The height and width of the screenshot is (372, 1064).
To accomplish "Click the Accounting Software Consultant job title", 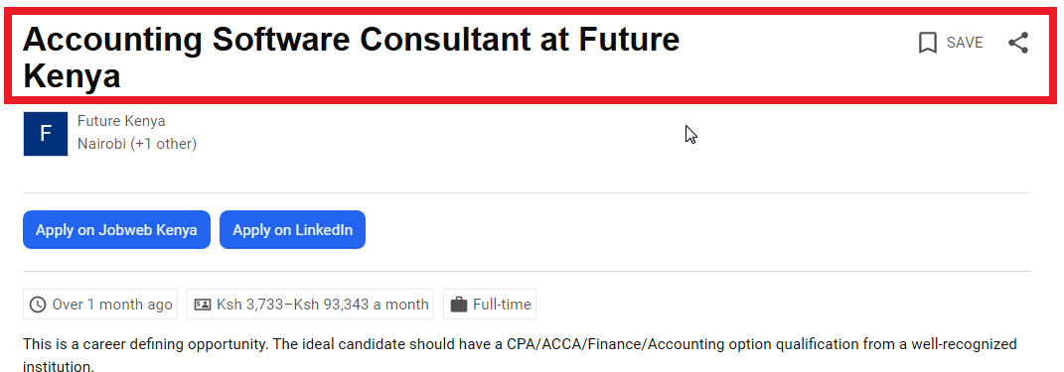I will [x=351, y=58].
